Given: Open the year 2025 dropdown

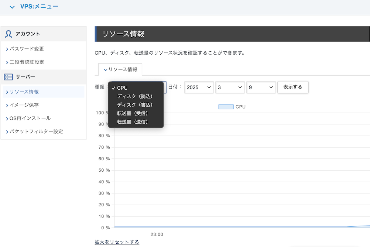Looking at the screenshot, I should [199, 88].
